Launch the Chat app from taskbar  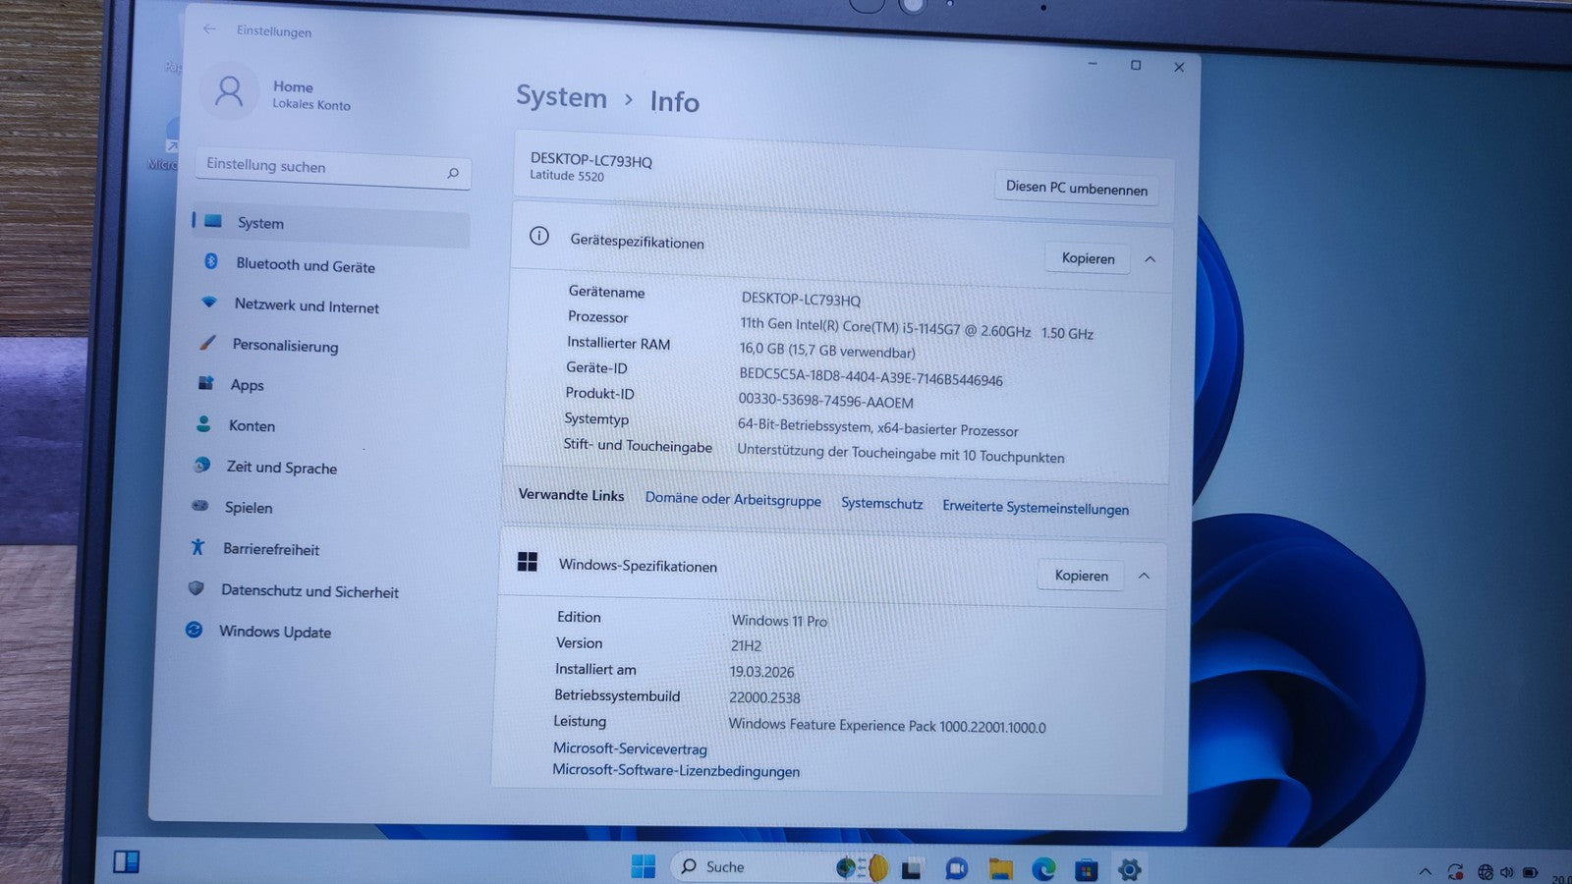[x=956, y=868]
